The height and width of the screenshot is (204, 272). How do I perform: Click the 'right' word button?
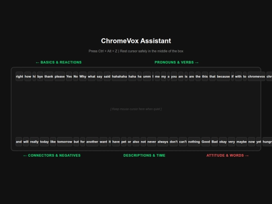[x=19, y=77]
